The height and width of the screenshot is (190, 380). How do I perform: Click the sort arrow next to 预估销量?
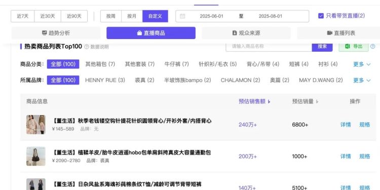[317, 102]
